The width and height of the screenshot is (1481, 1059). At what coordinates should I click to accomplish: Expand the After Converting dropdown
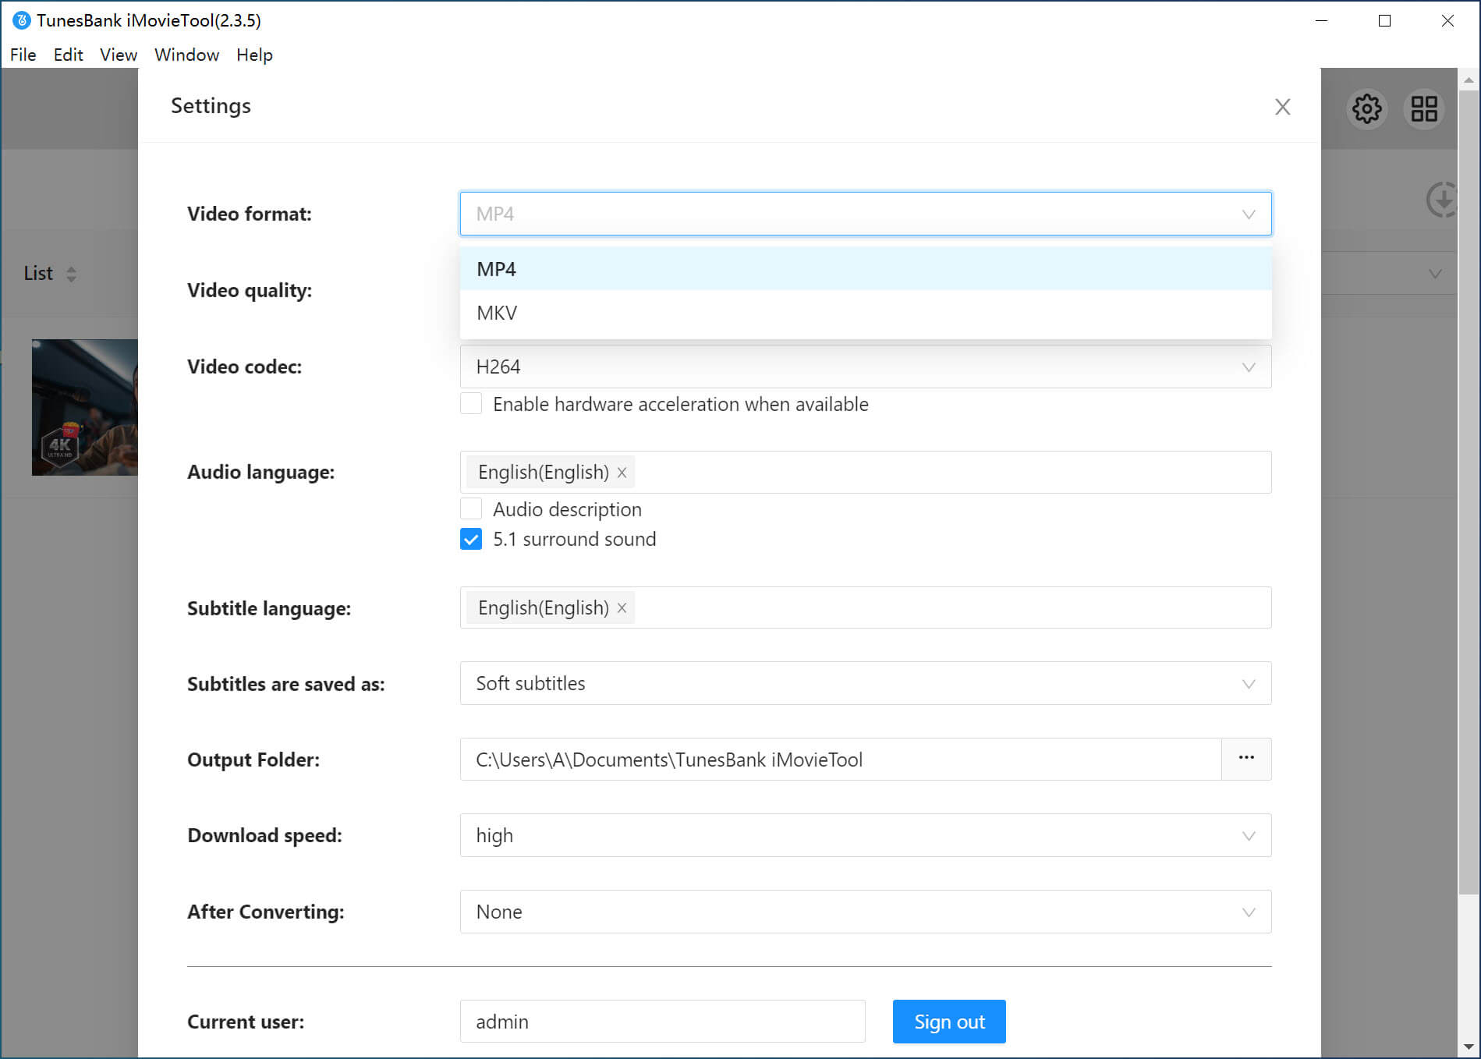coord(866,912)
